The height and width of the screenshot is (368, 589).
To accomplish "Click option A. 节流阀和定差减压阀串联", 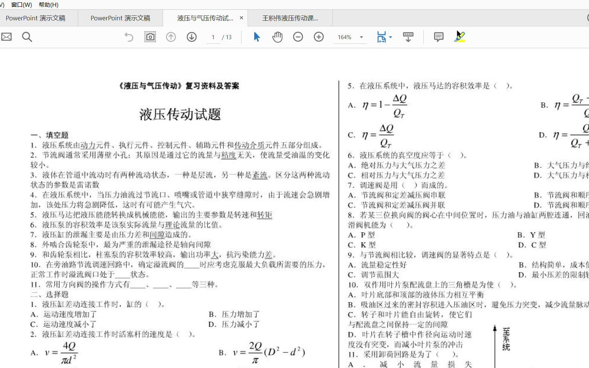I will [x=397, y=195].
